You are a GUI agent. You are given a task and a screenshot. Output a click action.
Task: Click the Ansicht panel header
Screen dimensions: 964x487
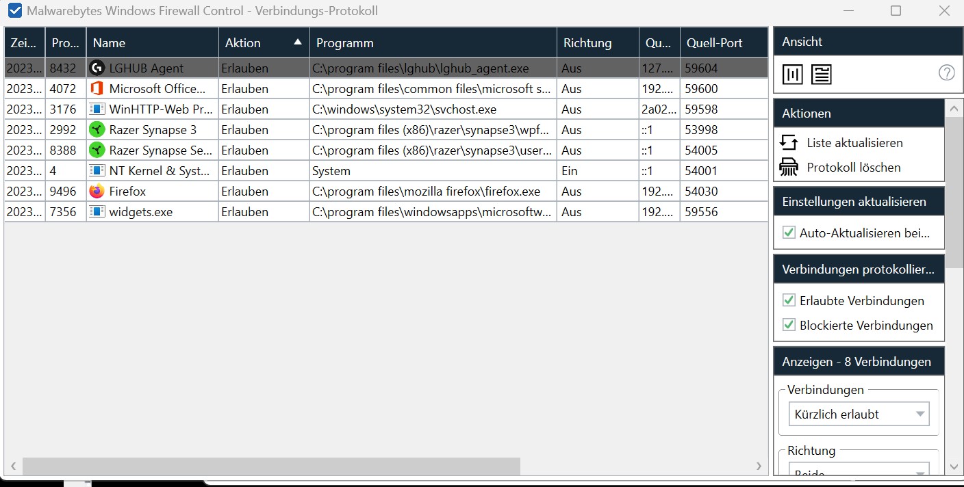pyautogui.click(x=867, y=42)
